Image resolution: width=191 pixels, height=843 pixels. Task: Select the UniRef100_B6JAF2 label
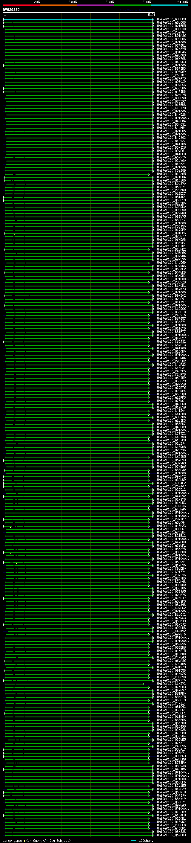[171, 269]
